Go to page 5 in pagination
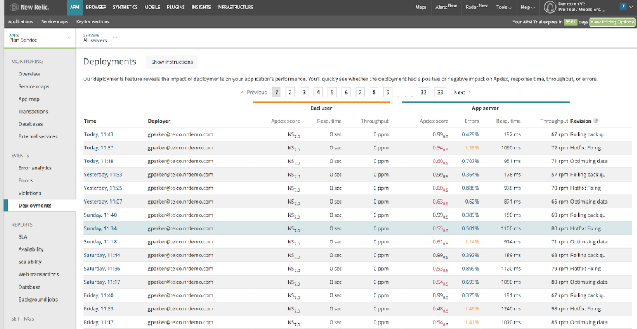Image resolution: width=637 pixels, height=329 pixels. click(x=332, y=92)
